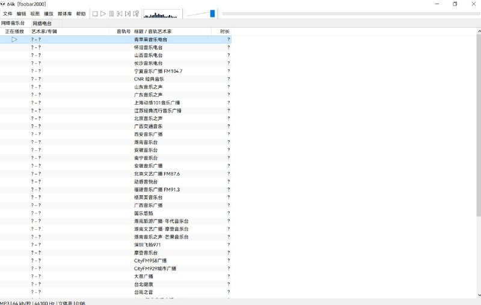Select the 青苹果音乐电台 row
Screen dimensions: 481x305
115,39
